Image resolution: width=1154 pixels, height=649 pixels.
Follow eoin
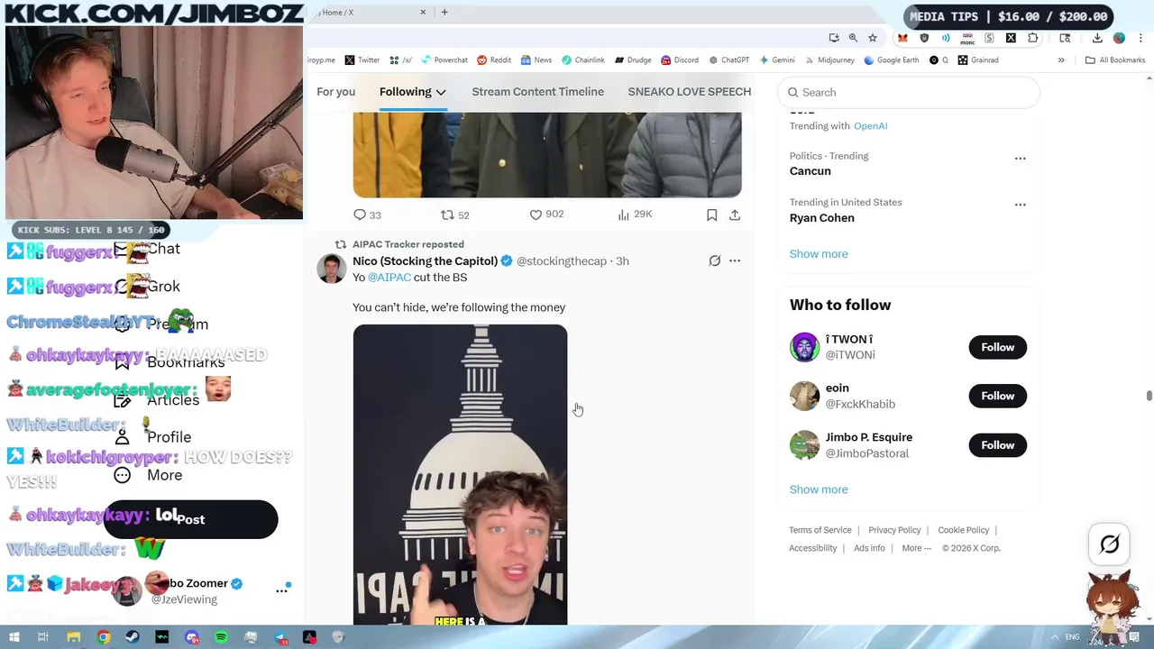click(x=997, y=396)
